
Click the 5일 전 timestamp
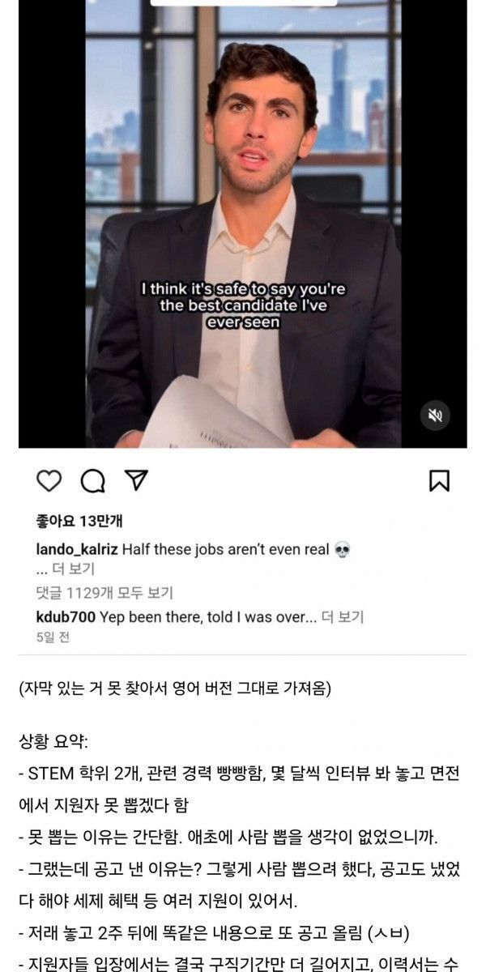coord(53,637)
